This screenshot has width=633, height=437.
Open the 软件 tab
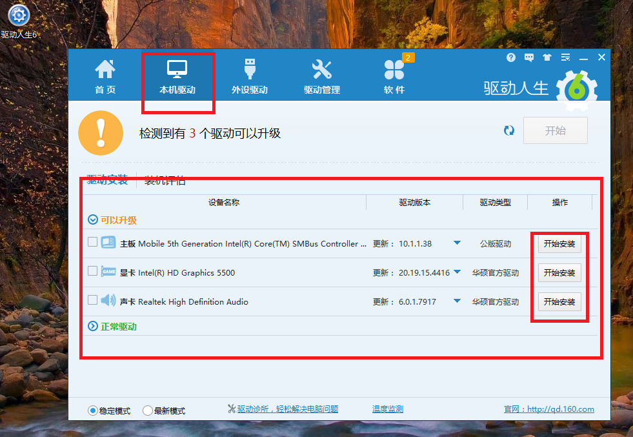(x=394, y=77)
